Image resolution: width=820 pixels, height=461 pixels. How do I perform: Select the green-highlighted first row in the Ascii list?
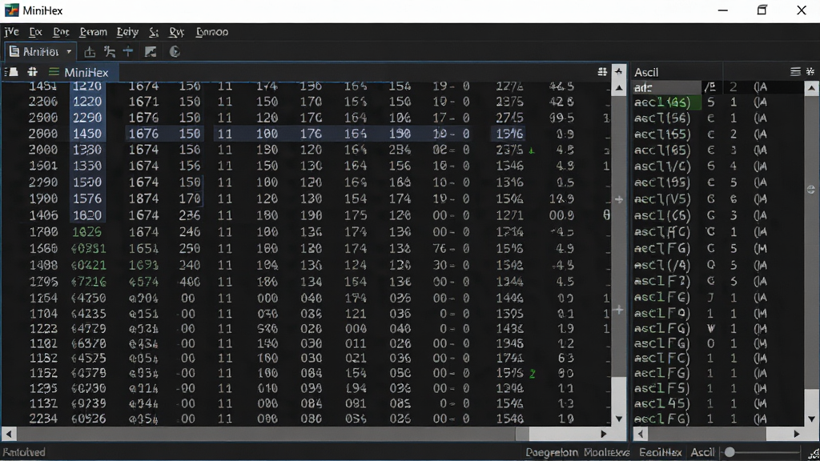[666, 102]
